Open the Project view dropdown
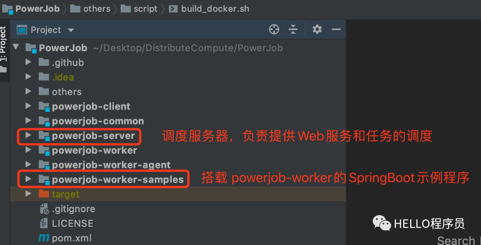Image resolution: width=481 pixels, height=245 pixels. (71, 30)
